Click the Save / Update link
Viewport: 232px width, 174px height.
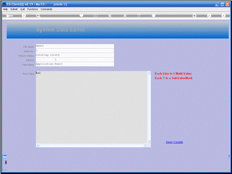(174, 142)
